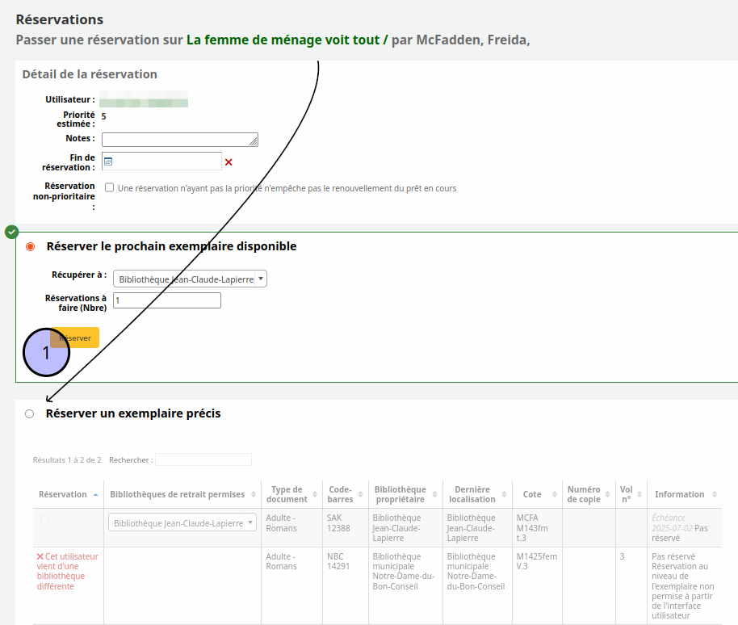Toggle the Réservation non-prioritaire checkbox

pyautogui.click(x=109, y=187)
